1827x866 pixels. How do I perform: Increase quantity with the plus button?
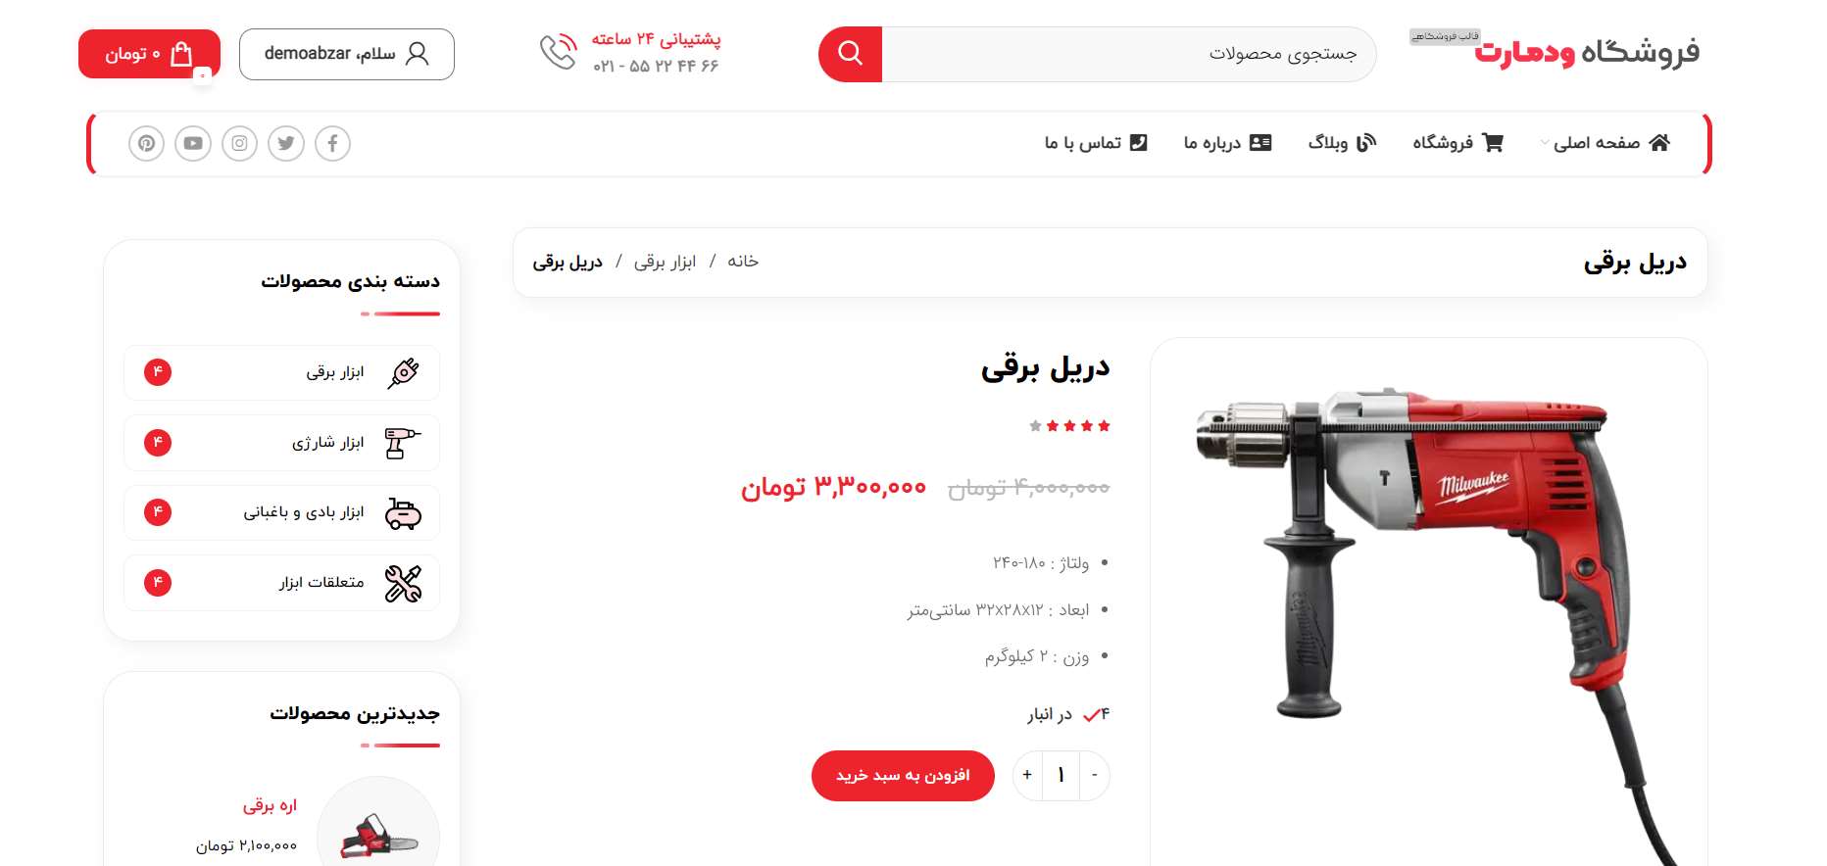(x=1027, y=775)
